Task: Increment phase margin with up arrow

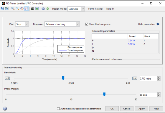Action: pos(159,94)
